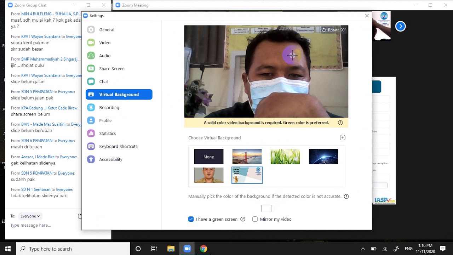Click chat message 'ijin .. sholat dulu'
This screenshot has width=453, height=255.
(27, 66)
